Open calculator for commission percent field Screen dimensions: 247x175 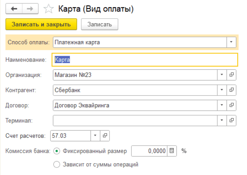(x=172, y=151)
